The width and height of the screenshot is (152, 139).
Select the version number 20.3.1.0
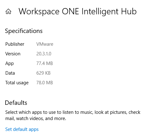pyautogui.click(x=44, y=54)
